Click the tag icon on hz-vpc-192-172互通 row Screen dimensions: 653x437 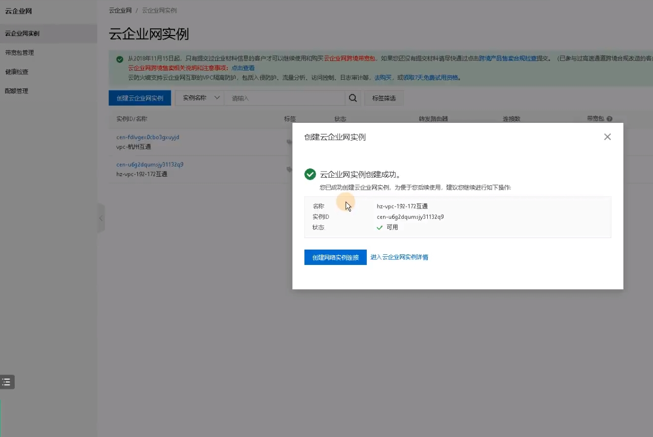(x=289, y=169)
